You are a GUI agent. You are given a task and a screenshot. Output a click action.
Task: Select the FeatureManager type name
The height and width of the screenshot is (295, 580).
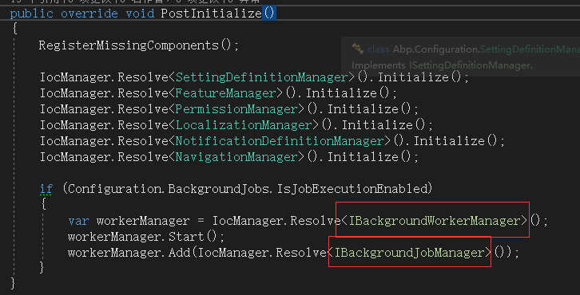click(x=226, y=93)
